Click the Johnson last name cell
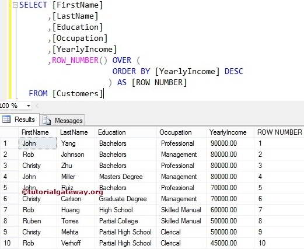The height and width of the screenshot is (249, 304). (76, 155)
